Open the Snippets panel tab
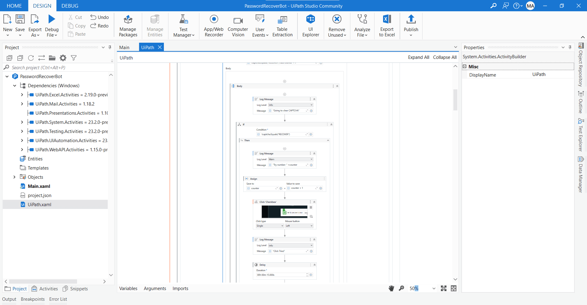Image resolution: width=587 pixels, height=305 pixels. (75, 289)
